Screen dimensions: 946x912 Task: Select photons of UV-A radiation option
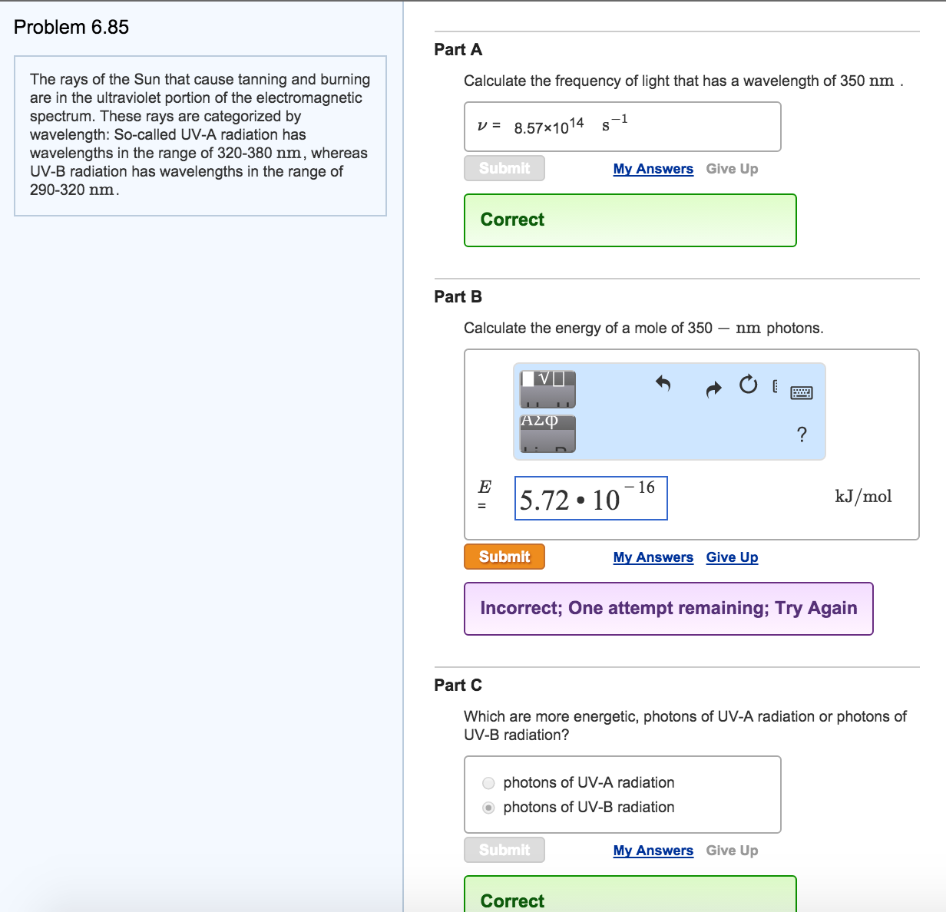[x=488, y=783]
